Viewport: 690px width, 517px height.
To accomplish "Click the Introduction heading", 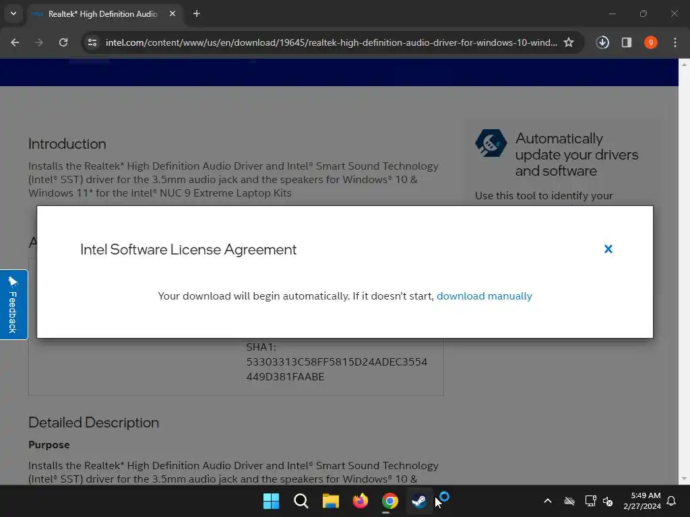I will click(67, 144).
